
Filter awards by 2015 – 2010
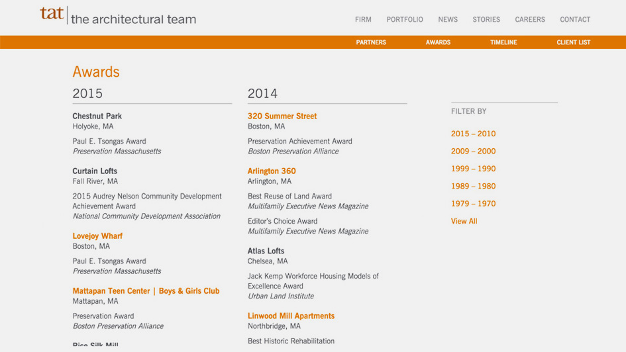473,134
